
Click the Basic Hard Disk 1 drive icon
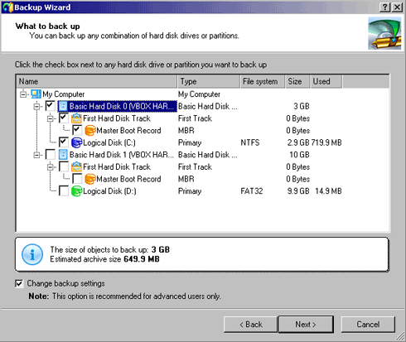[x=63, y=155]
